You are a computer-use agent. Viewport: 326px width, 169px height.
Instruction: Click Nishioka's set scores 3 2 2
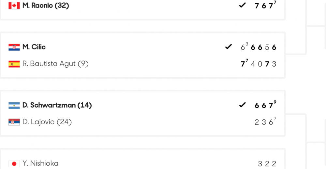267,164
